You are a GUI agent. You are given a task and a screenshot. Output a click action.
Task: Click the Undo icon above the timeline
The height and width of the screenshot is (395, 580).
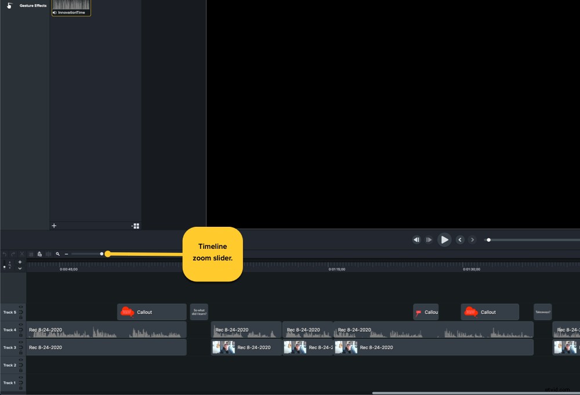click(5, 253)
